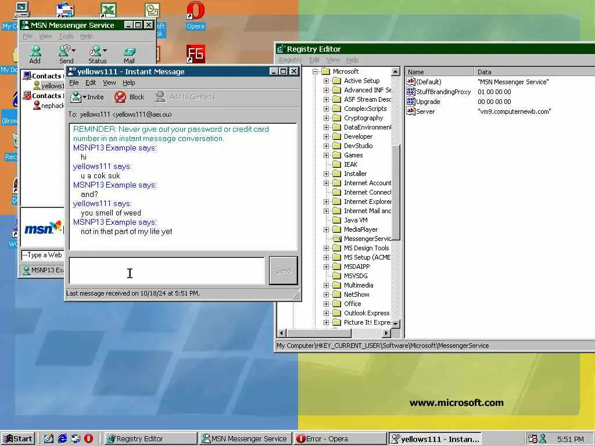Collapse the Microsoft registry key

point(315,71)
